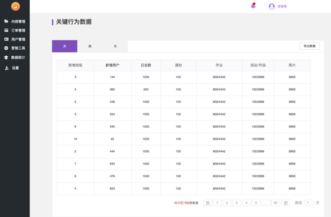Click the graduation cap icon for 数据统计
This screenshot has width=331, height=217.
[x=6, y=57]
